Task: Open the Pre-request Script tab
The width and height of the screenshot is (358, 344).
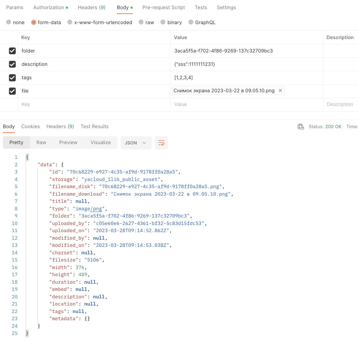Action: point(164,7)
